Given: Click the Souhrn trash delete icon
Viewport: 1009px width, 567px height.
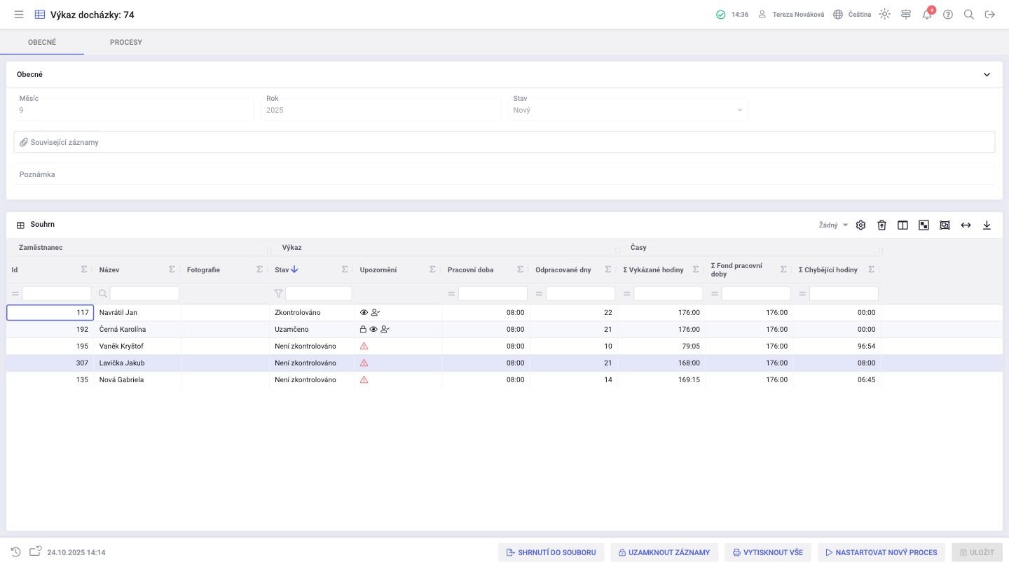Looking at the screenshot, I should [x=882, y=225].
